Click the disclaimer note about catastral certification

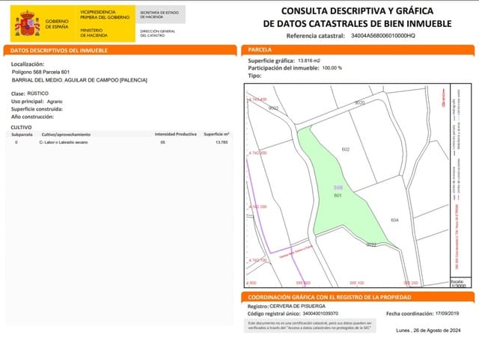coord(310,325)
